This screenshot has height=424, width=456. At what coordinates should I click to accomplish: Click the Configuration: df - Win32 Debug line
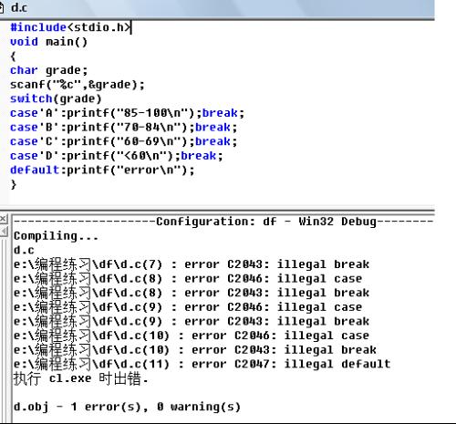pyautogui.click(x=223, y=222)
